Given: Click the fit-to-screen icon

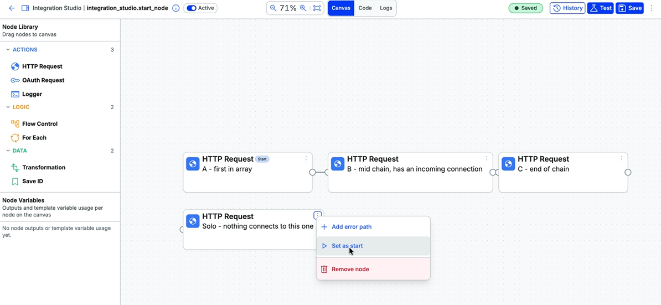Looking at the screenshot, I should (317, 8).
